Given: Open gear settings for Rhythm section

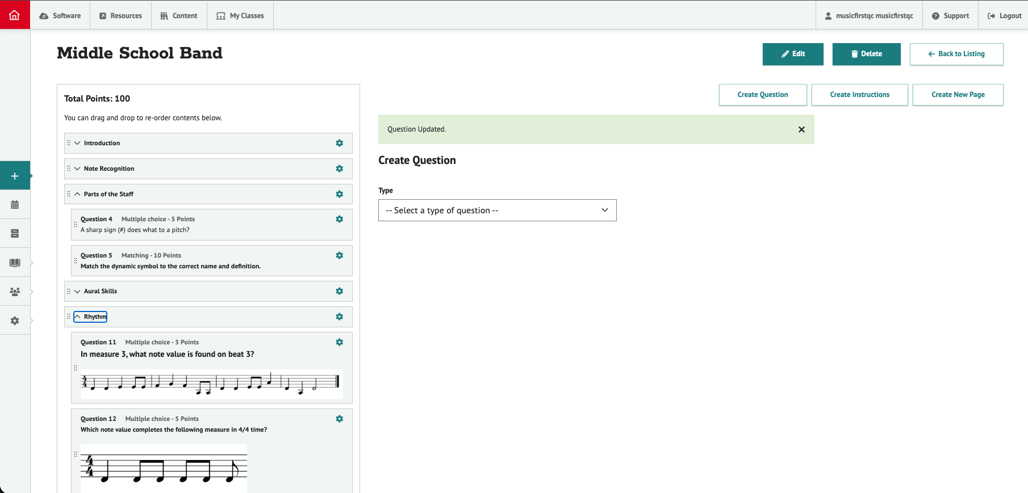Looking at the screenshot, I should [340, 317].
